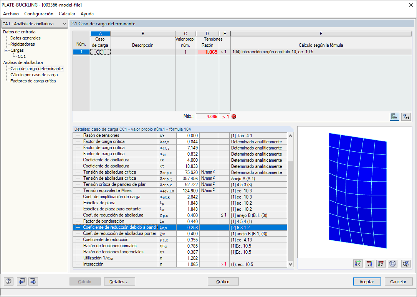Toggle the result bar chart display icon
The height and width of the screenshot is (297, 417).
[x=394, y=117]
